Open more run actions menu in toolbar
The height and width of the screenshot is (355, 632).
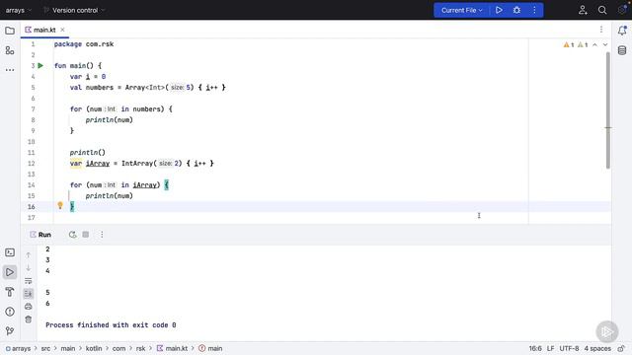534,10
